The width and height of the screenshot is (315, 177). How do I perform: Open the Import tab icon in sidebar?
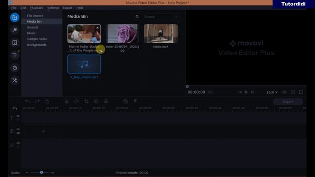[15, 18]
